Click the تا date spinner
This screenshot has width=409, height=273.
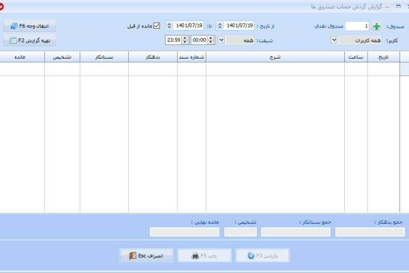pos(169,26)
